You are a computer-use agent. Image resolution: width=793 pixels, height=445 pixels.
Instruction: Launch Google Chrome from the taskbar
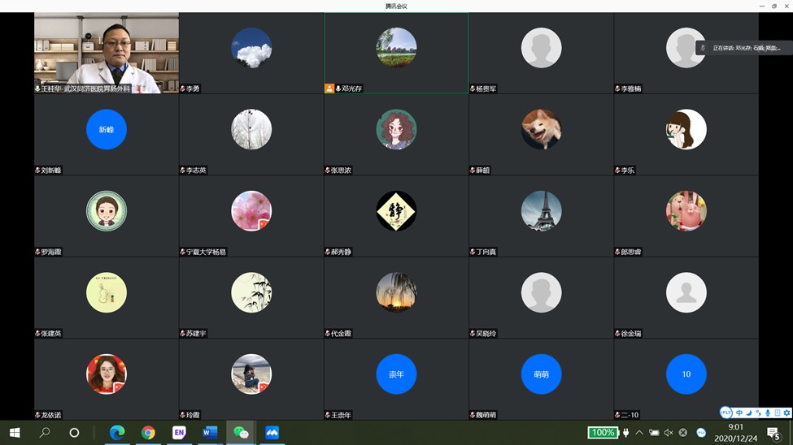148,433
